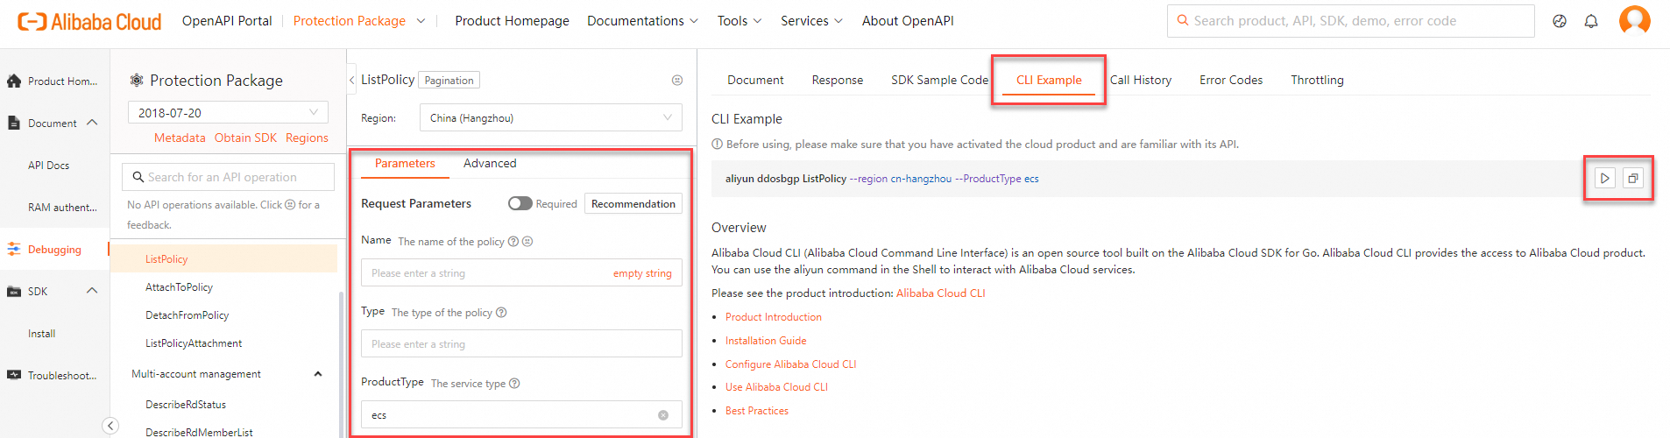Clear the ProductType field value
This screenshot has width=1670, height=438.
[663, 415]
